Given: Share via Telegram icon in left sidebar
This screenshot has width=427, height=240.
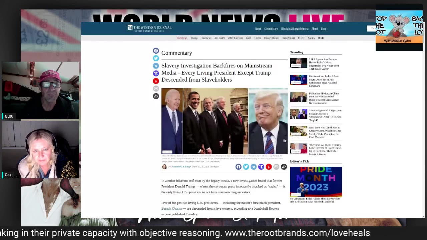Looking at the screenshot, I should tap(156, 66).
